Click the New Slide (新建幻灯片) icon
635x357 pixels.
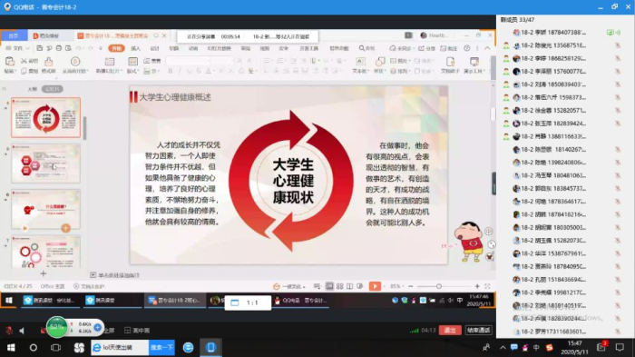[x=110, y=62]
